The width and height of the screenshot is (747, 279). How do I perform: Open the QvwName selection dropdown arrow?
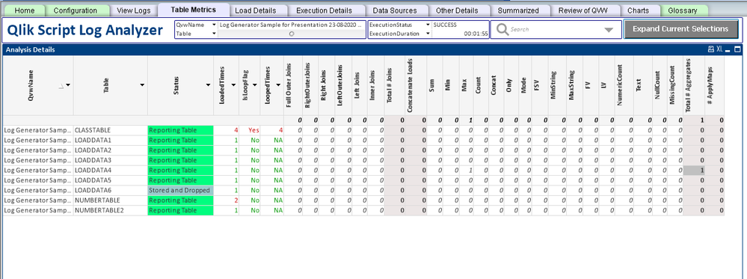pyautogui.click(x=213, y=25)
